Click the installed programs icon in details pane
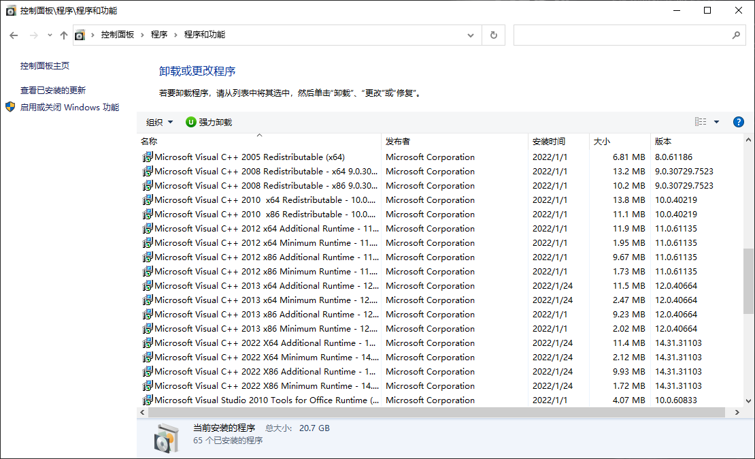Image resolution: width=755 pixels, height=459 pixels. click(167, 438)
